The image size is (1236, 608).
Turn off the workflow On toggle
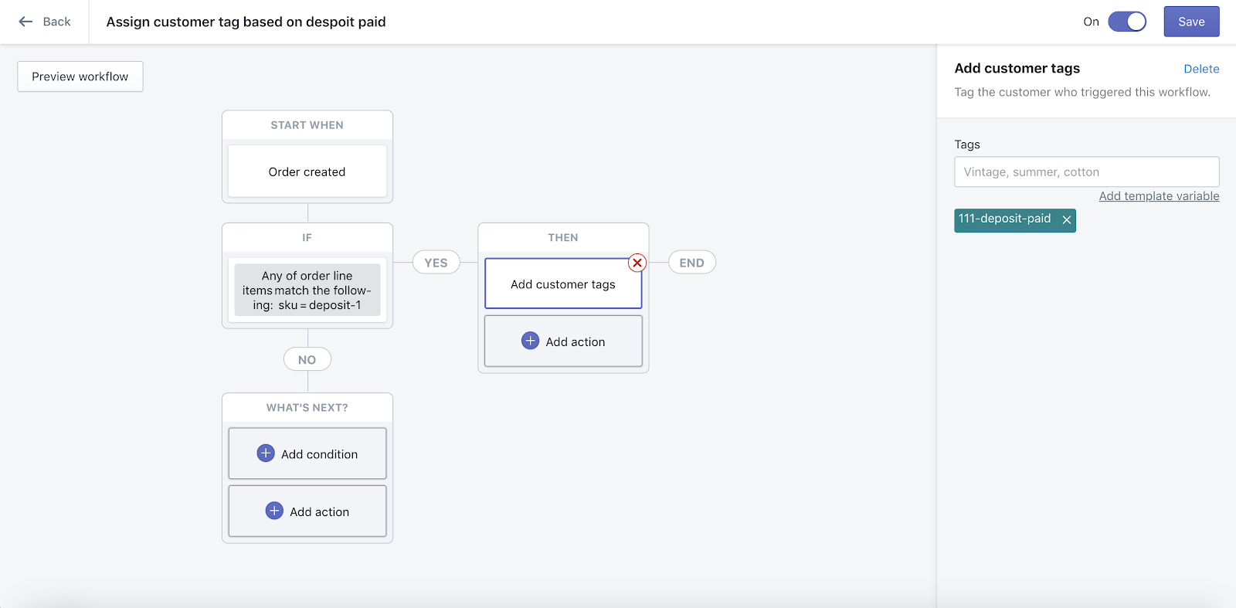[x=1127, y=22]
